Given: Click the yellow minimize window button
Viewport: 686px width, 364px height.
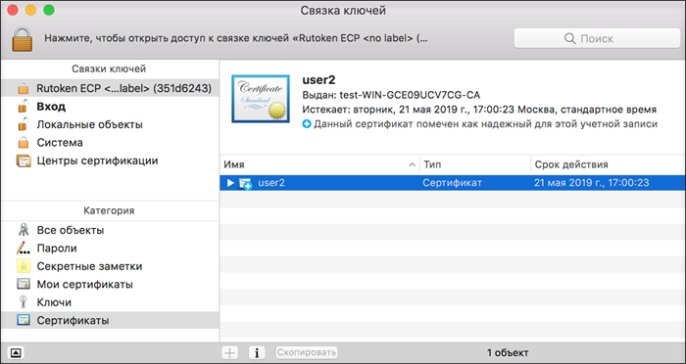Looking at the screenshot, I should coord(30,11).
